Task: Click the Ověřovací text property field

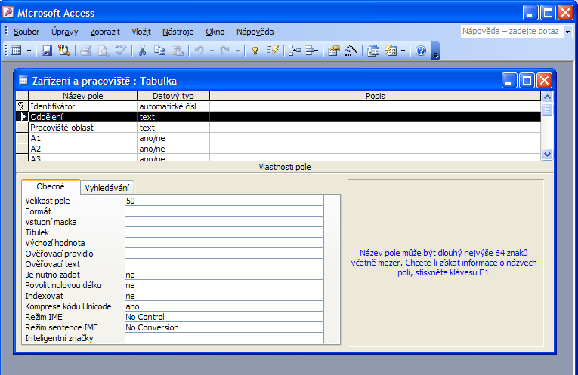Action: [224, 264]
